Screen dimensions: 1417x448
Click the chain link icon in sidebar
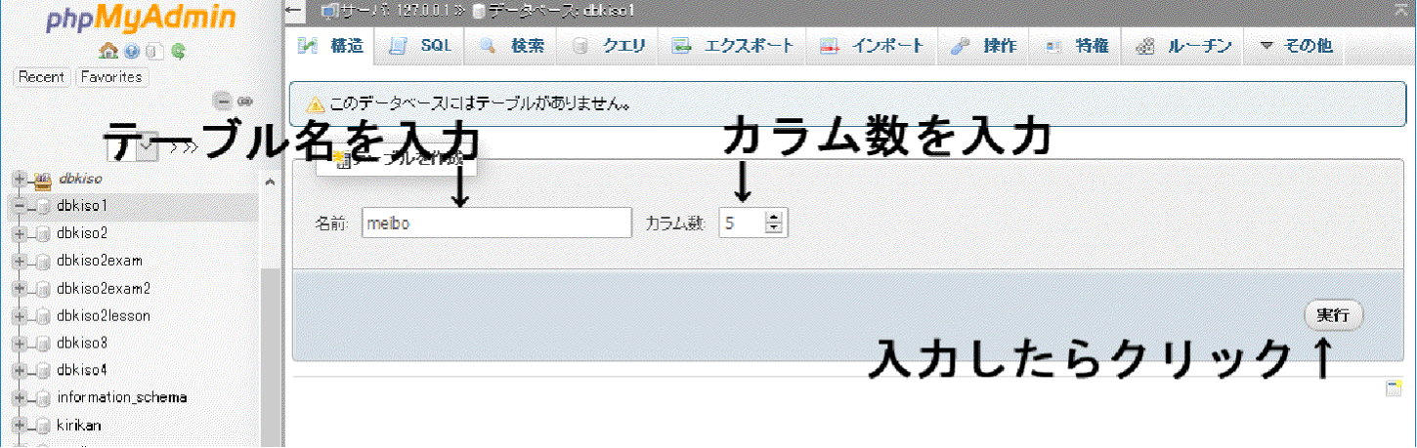tap(245, 101)
